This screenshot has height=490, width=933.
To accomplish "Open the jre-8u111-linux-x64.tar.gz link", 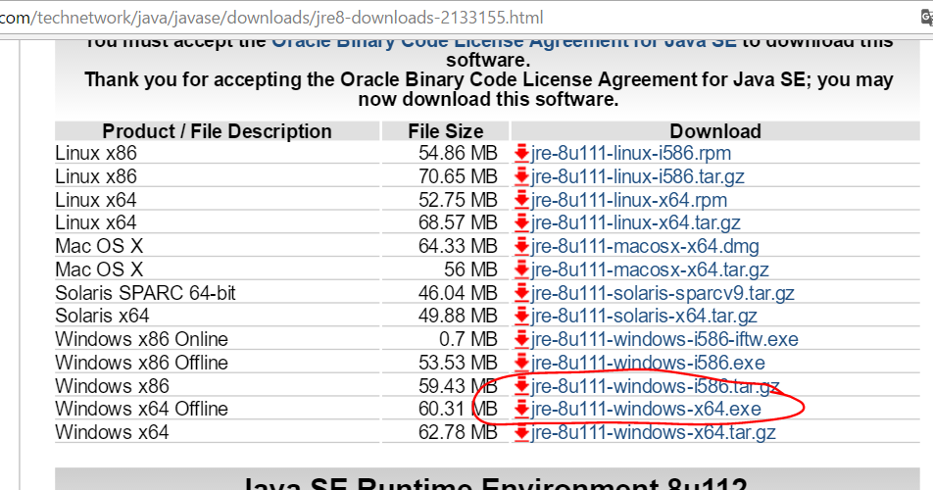I will click(635, 223).
